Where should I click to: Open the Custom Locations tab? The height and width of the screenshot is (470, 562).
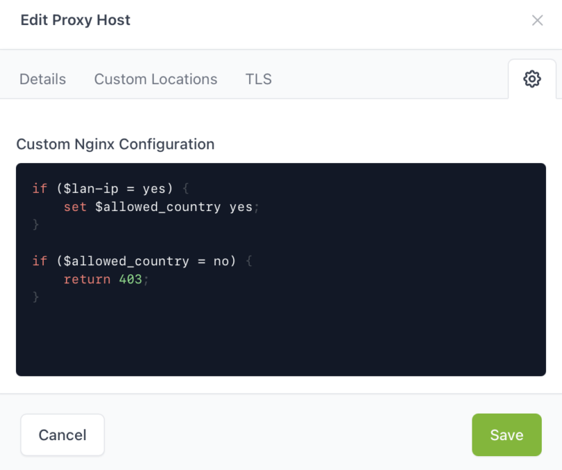(156, 79)
